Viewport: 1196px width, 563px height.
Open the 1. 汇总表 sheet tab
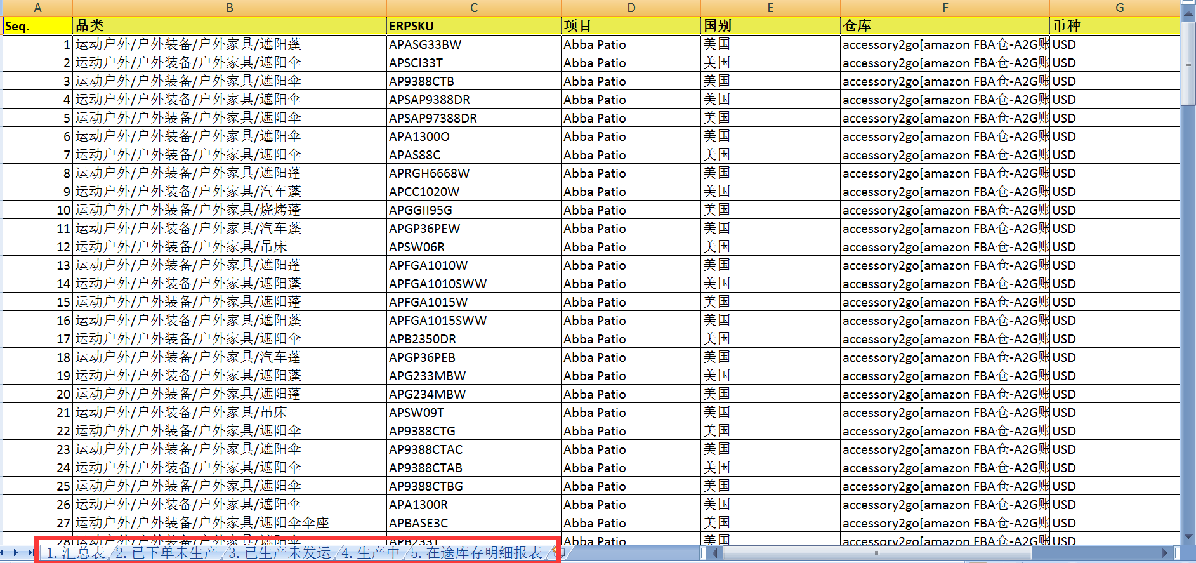75,553
